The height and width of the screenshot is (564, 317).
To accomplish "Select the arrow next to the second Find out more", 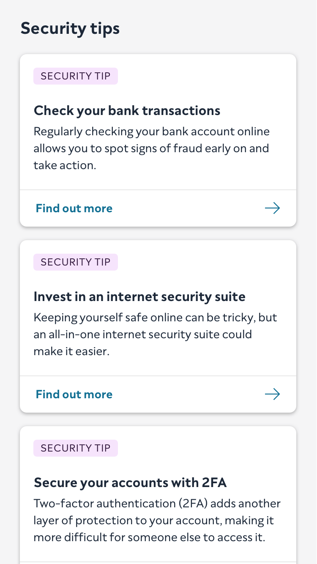I will point(272,394).
